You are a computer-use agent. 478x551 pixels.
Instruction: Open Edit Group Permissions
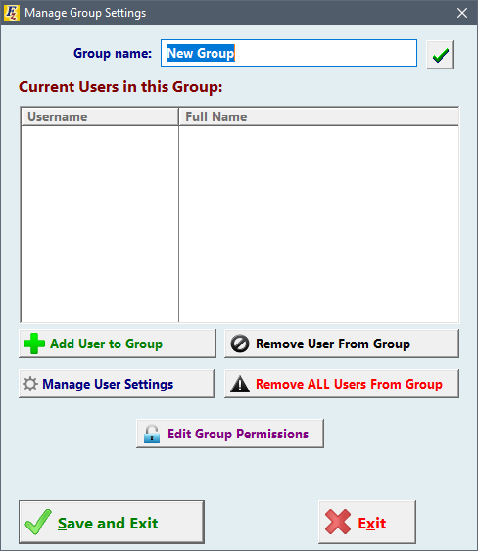click(x=230, y=434)
